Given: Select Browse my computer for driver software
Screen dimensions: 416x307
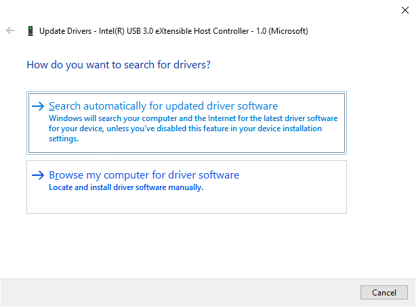Looking at the screenshot, I should [x=144, y=175].
